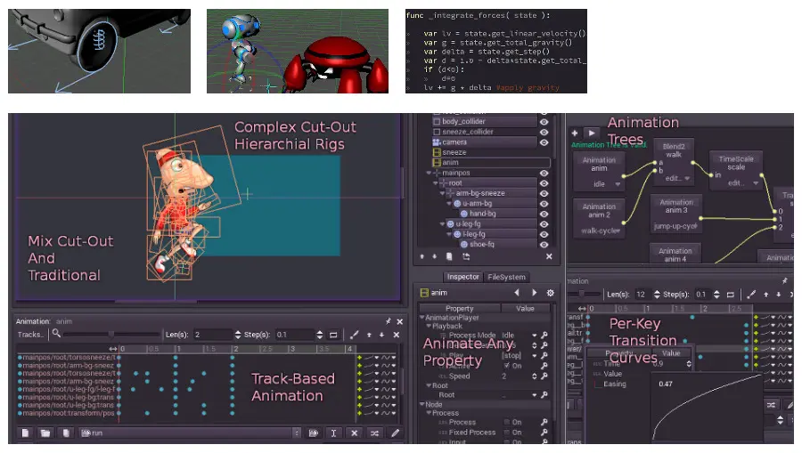Viewport: 802px width, 453px height.
Task: Click the plus icon to add tree node
Action: coord(575,133)
